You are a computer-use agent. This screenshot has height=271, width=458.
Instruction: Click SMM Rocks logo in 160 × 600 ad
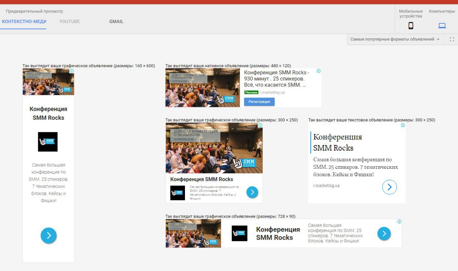48,142
